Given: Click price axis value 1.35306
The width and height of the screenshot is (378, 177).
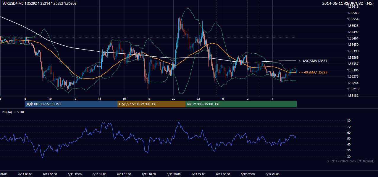Looking at the screenshot, I should pos(353,71).
